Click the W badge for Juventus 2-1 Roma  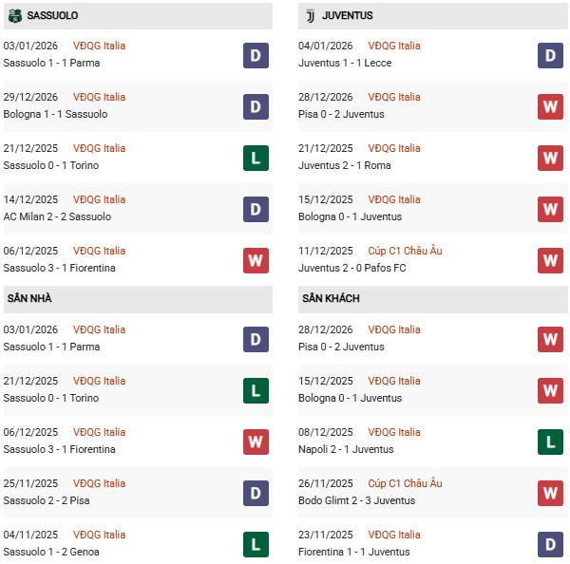coord(550,158)
